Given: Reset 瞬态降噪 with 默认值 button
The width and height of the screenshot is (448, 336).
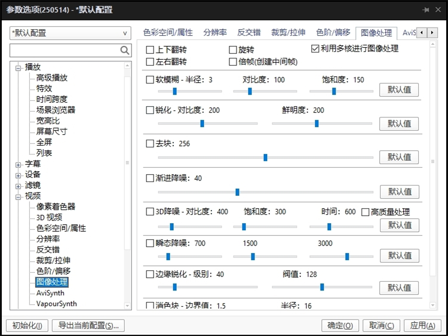Looking at the screenshot, I should [x=400, y=256].
